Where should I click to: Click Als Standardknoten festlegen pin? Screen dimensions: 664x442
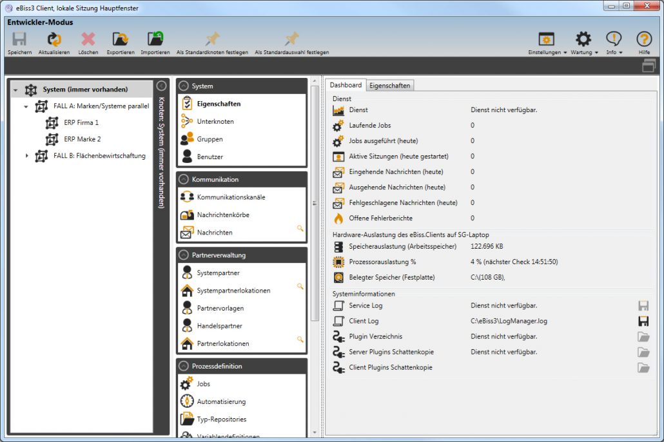pyautogui.click(x=212, y=39)
